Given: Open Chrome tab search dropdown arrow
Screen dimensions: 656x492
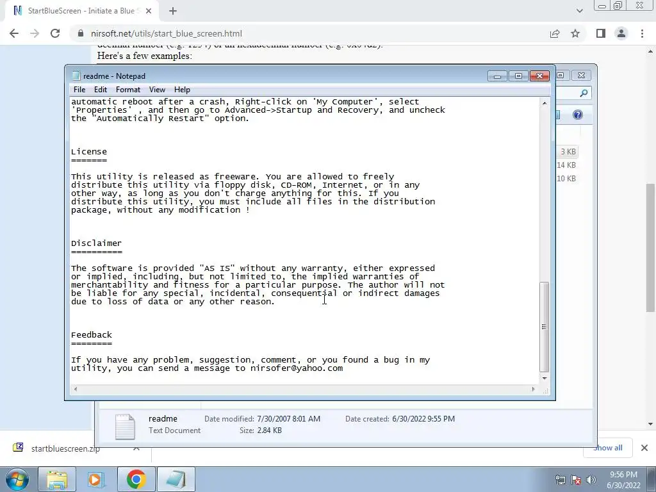Looking at the screenshot, I should tap(579, 11).
